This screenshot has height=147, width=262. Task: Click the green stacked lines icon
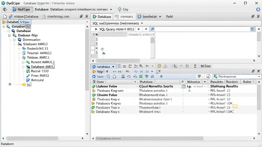pyautogui.click(x=141, y=77)
